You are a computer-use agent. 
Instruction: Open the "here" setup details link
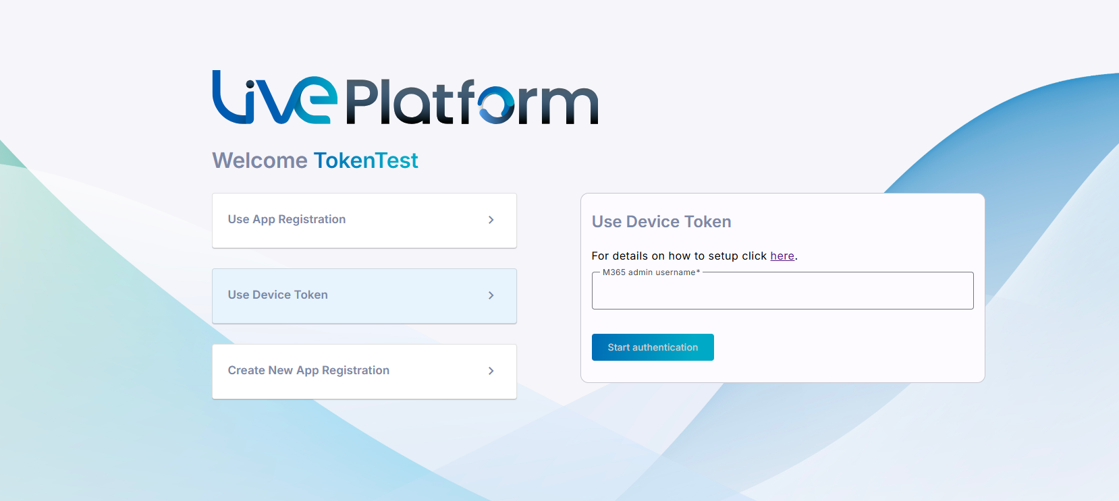point(782,256)
